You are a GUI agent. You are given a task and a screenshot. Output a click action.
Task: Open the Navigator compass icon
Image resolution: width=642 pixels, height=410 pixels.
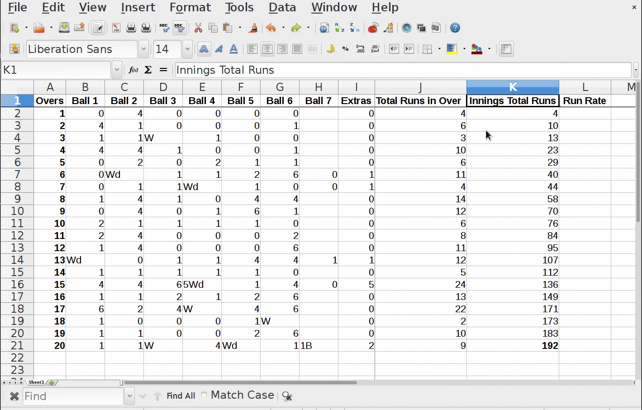407,28
